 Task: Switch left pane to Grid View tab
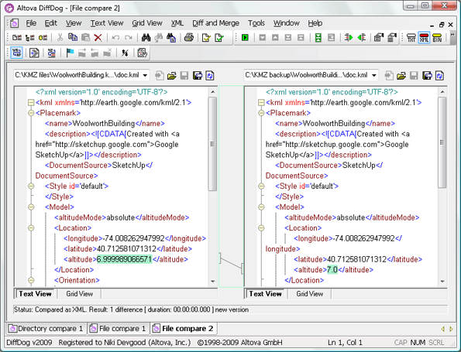point(79,294)
